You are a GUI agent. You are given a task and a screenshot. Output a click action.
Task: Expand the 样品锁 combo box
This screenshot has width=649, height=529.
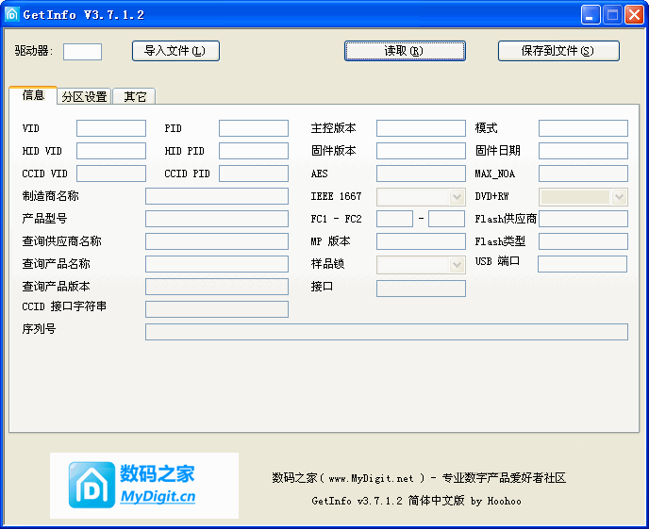pyautogui.click(x=458, y=265)
